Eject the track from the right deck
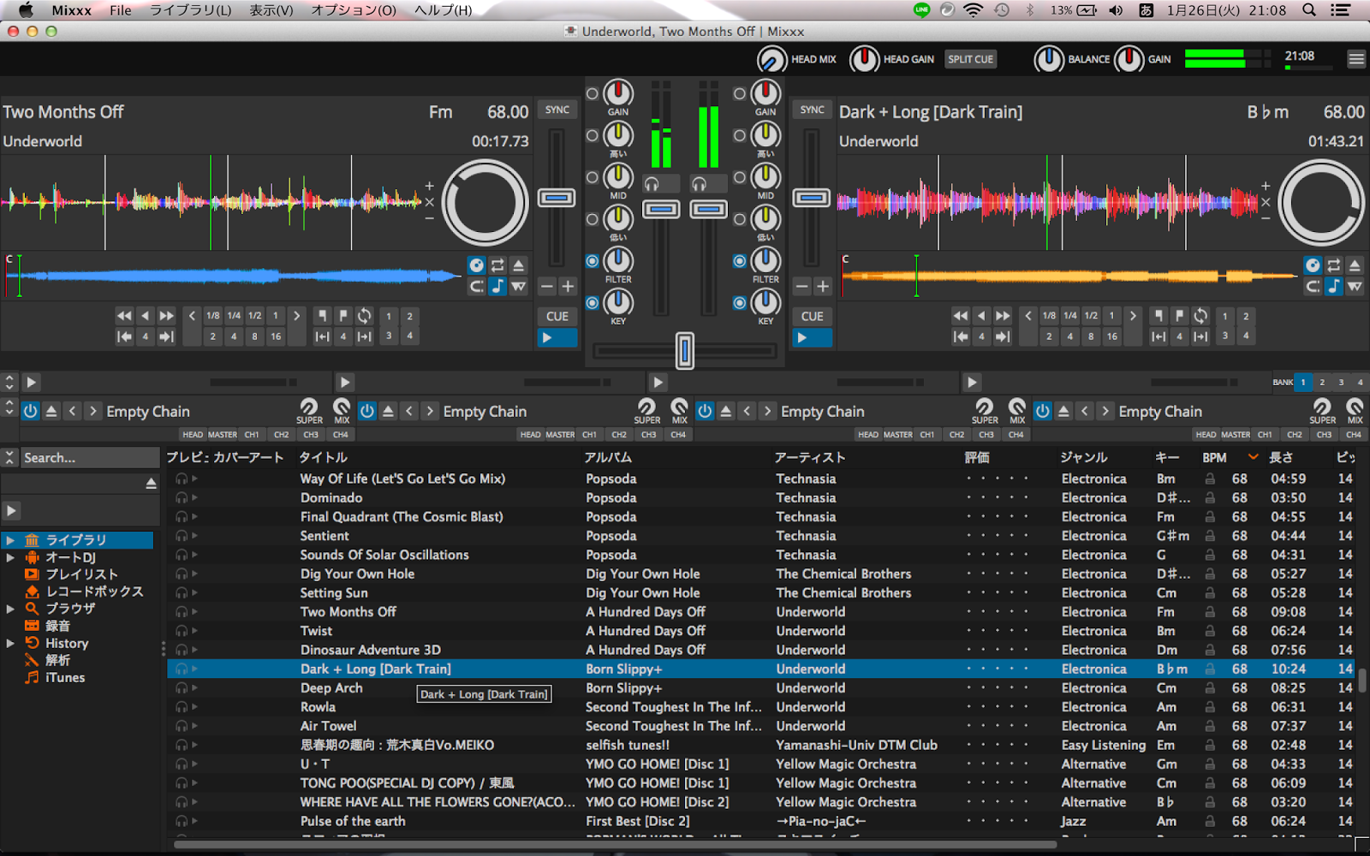Viewport: 1370px width, 856px height. click(x=1354, y=265)
